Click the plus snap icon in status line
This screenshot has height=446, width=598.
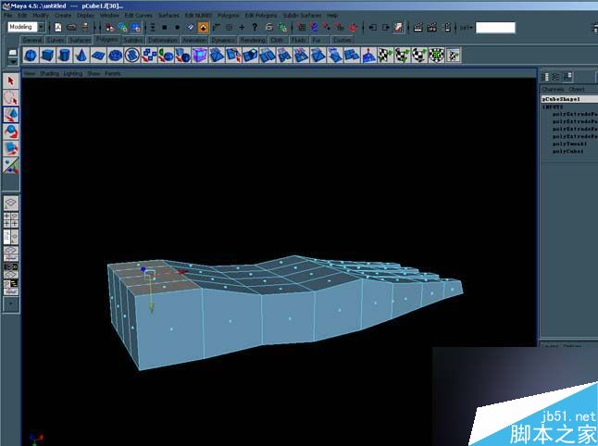(x=242, y=27)
